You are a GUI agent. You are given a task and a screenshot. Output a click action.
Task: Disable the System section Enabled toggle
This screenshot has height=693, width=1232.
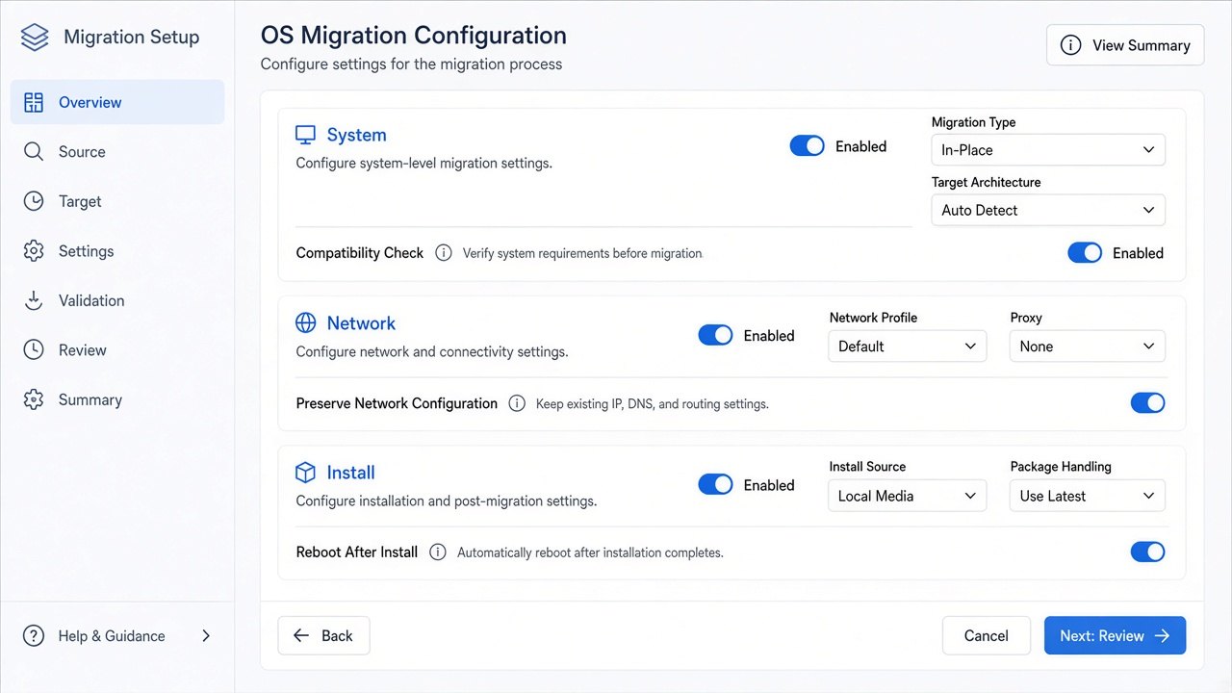(x=808, y=146)
